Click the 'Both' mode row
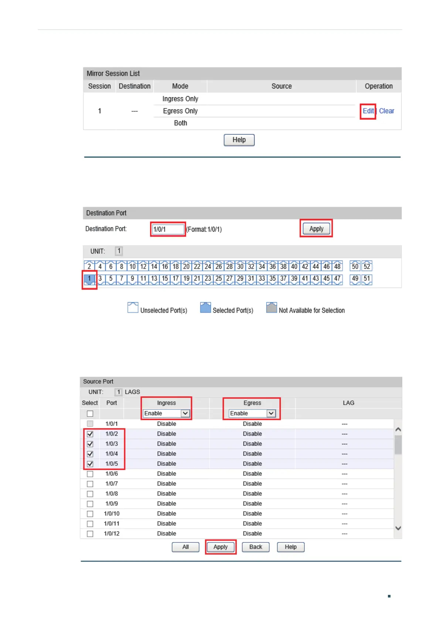The height and width of the screenshot is (623, 440). click(x=180, y=123)
